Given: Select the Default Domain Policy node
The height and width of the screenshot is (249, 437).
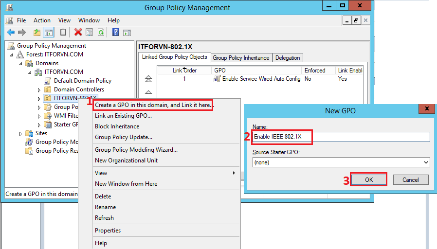Looking at the screenshot, I should 82,81.
